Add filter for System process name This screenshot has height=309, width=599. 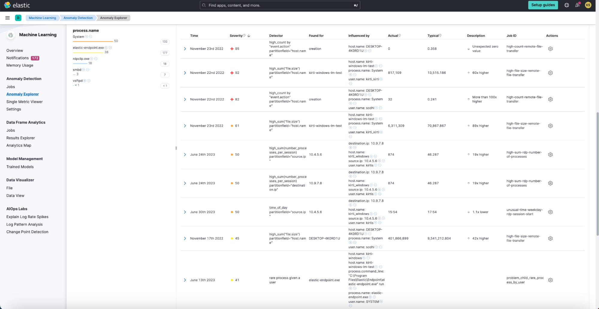coord(86,36)
